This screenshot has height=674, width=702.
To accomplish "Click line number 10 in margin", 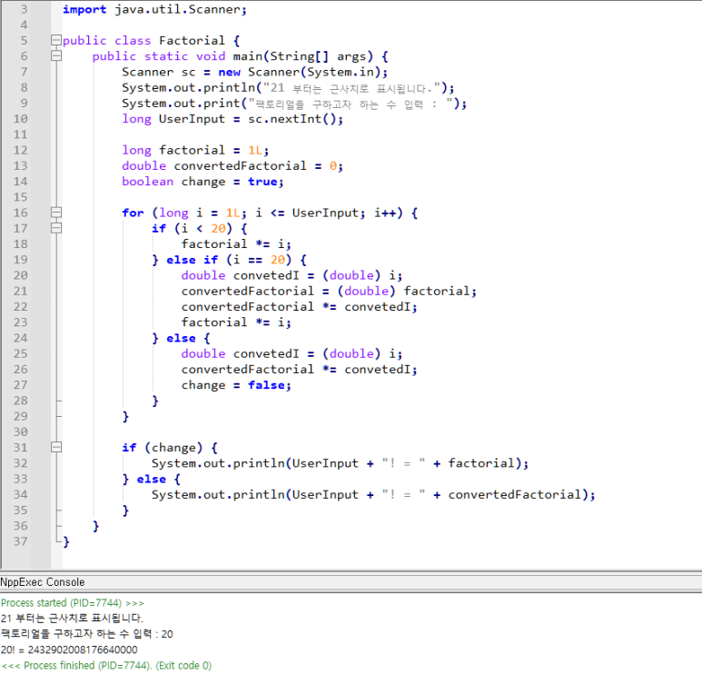I will (x=20, y=119).
